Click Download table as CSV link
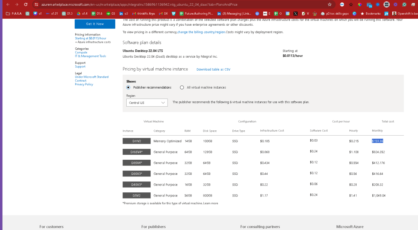Viewport: 418px width, 230px height. click(x=213, y=69)
